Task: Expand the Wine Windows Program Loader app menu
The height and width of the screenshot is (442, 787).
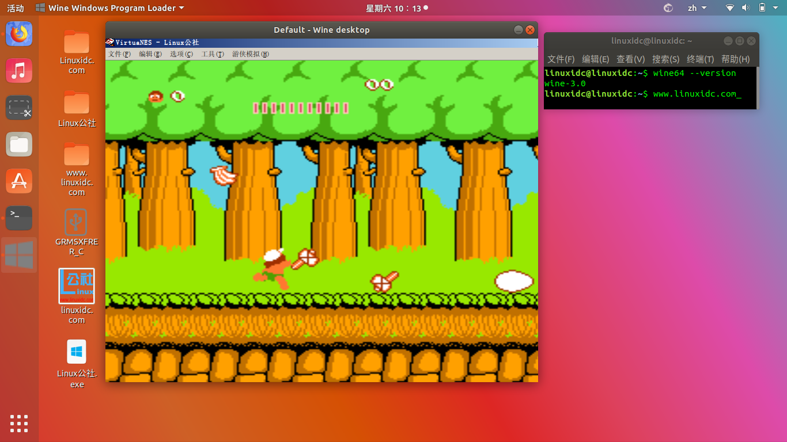Action: (109, 8)
